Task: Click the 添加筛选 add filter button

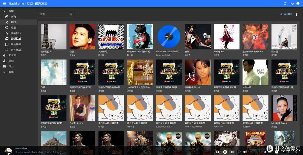Action: pyautogui.click(x=286, y=15)
